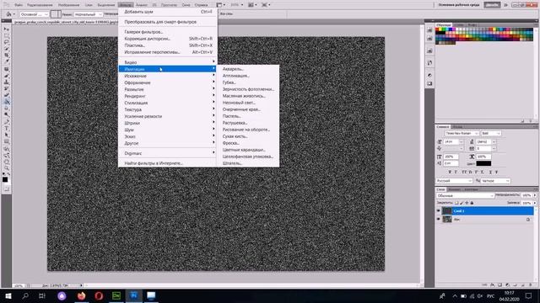Choose Сухая кисть filter

235,136
